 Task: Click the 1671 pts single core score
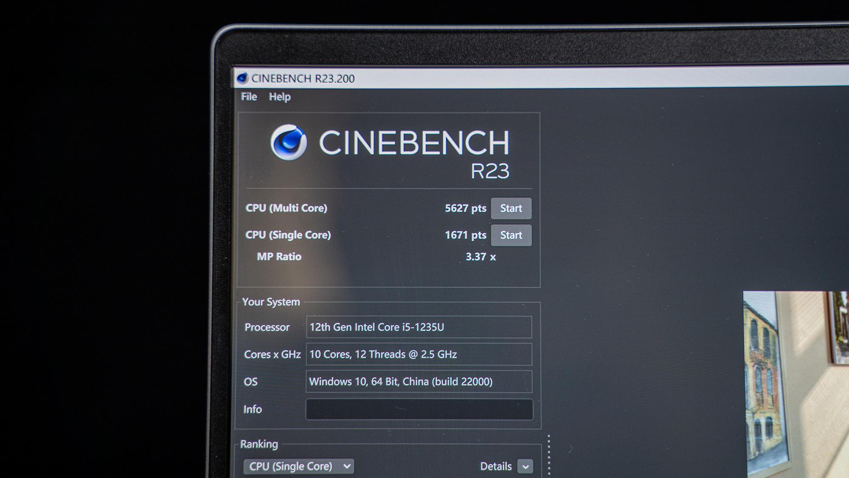(x=465, y=235)
